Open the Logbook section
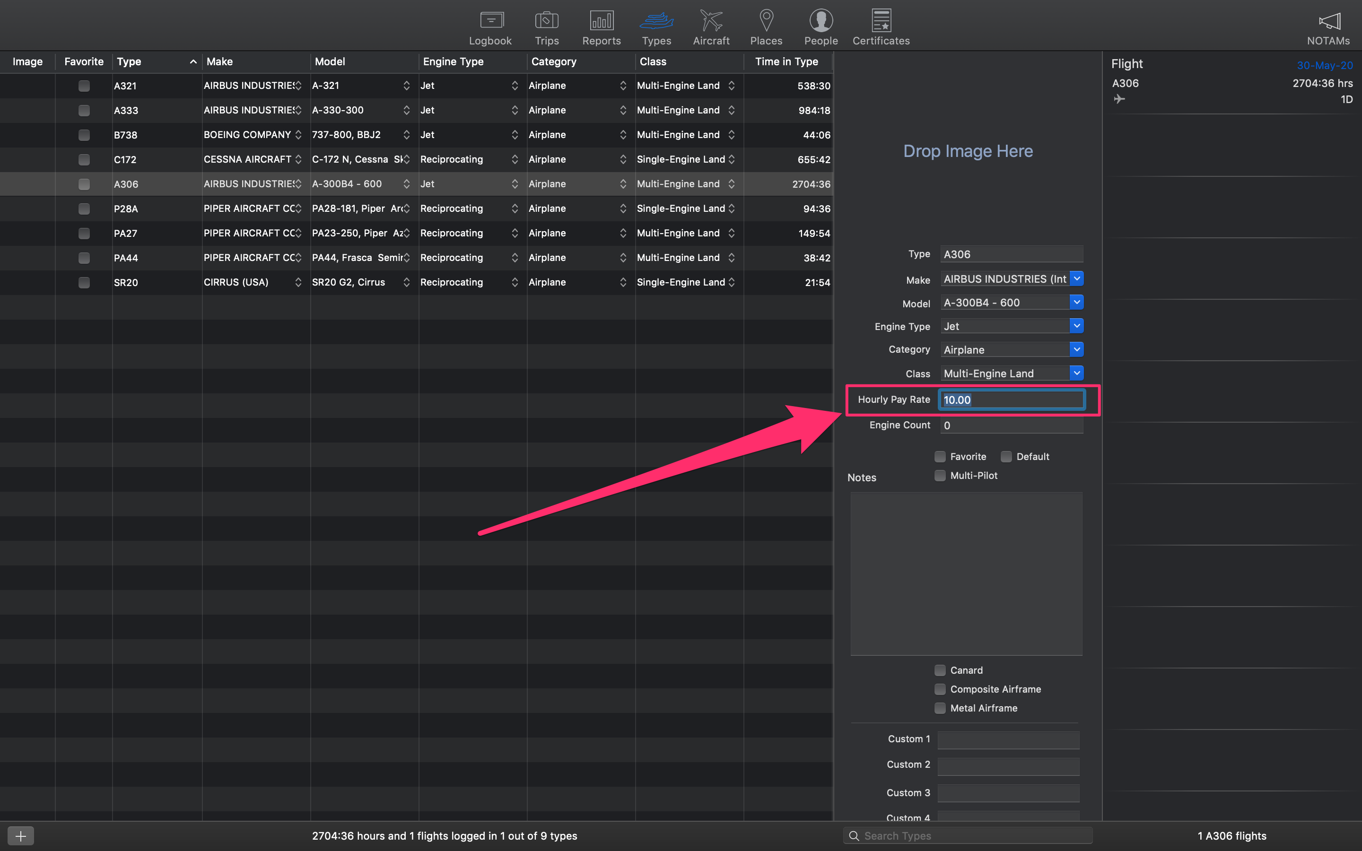This screenshot has height=851, width=1362. [491, 27]
